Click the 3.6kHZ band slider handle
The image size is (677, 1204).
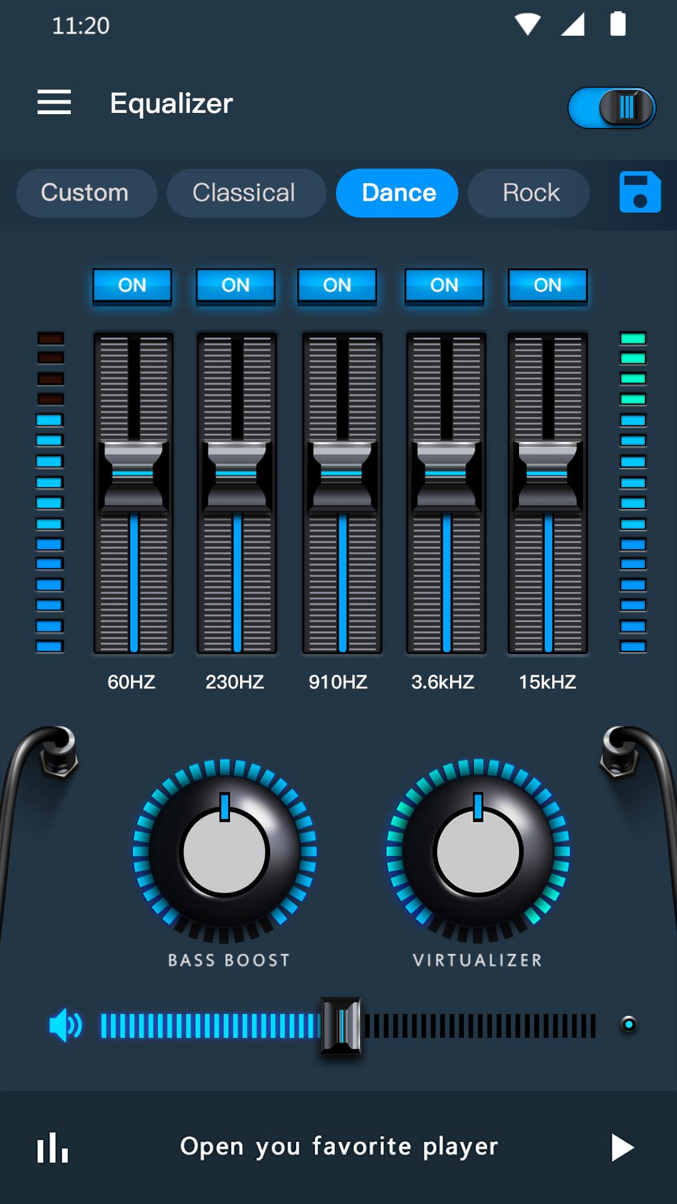[x=446, y=475]
